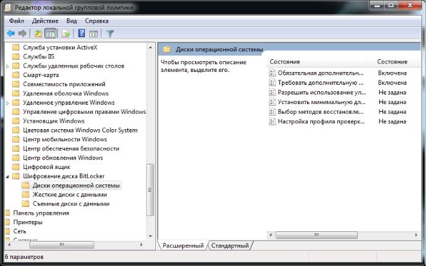This screenshot has width=426, height=266.
Task: Go up one level with folder icon
Action: (38, 33)
